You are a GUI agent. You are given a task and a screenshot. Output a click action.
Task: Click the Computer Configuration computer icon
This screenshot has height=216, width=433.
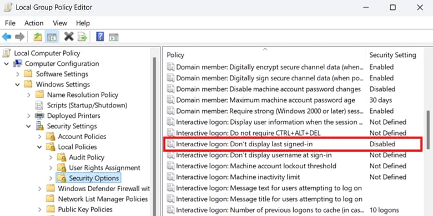[x=18, y=64]
